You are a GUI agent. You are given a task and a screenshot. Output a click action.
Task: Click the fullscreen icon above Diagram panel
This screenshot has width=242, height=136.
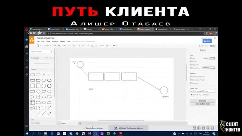[211, 46]
